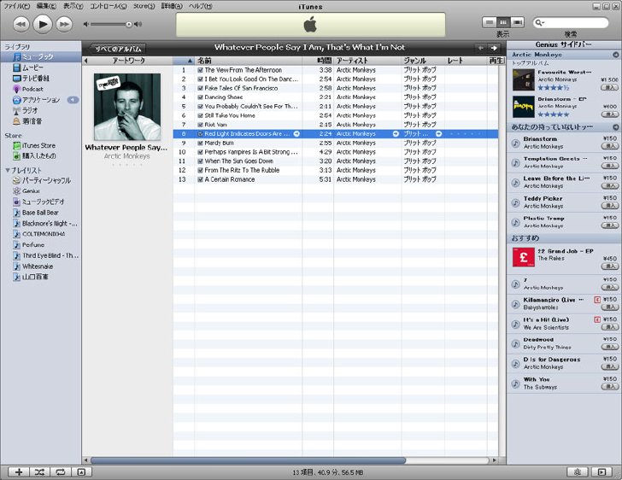Uncheck Still Take You Home checkbox
The width and height of the screenshot is (622, 480).
point(200,116)
